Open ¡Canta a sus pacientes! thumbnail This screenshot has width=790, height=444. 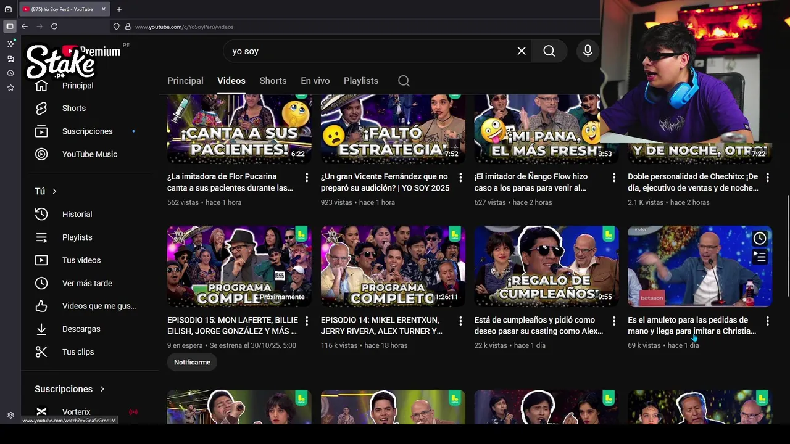pos(239,128)
